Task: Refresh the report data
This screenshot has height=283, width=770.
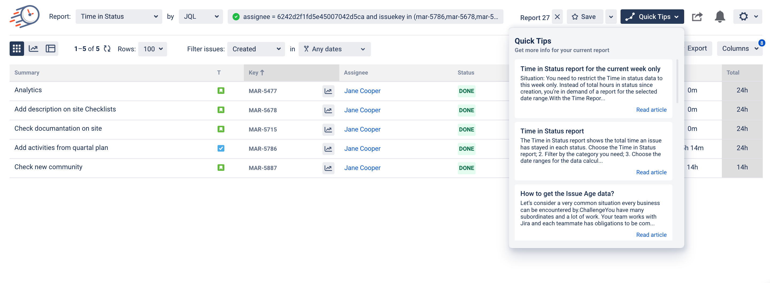Action: pyautogui.click(x=107, y=49)
